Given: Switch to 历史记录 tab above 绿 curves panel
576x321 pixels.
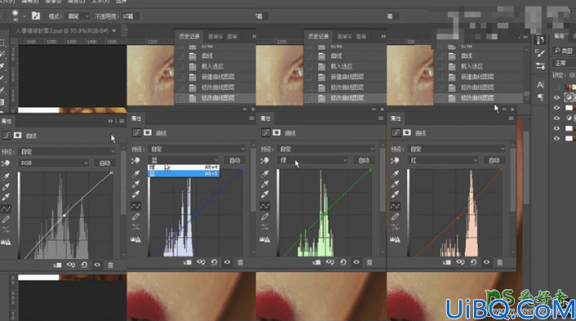Looking at the screenshot, I should pos(318,37).
